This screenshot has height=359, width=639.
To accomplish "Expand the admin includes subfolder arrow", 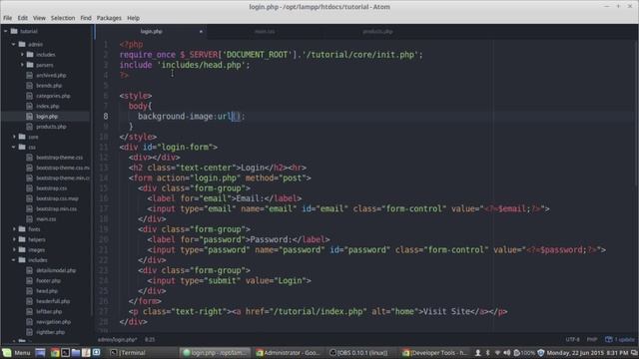I will point(22,54).
